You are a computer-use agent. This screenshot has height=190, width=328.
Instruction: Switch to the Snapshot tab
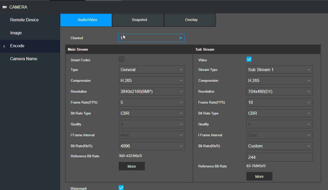138,20
